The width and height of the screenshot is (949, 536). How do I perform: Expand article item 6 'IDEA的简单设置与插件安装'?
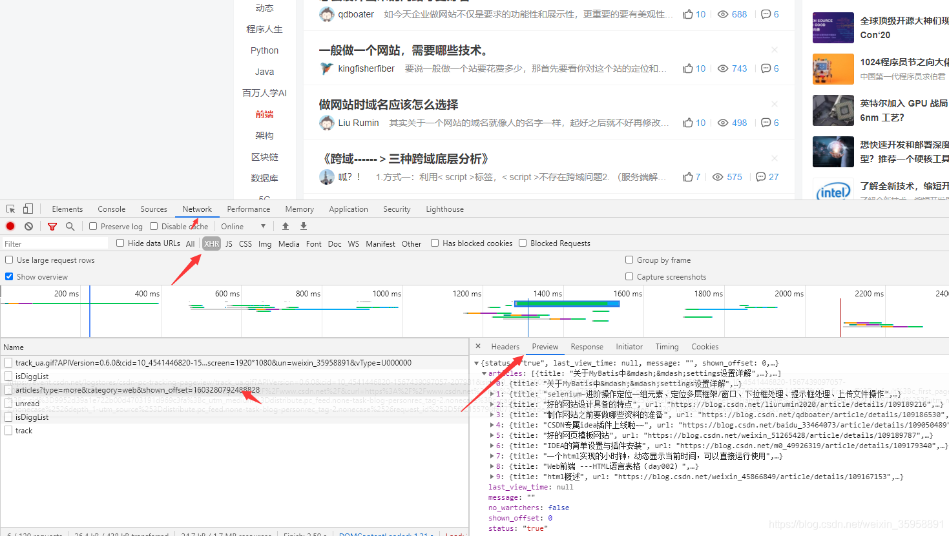(x=492, y=446)
